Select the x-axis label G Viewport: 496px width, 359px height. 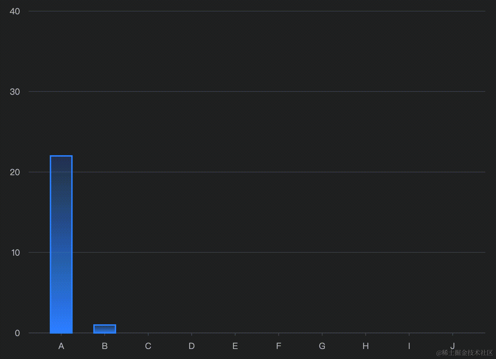322,346
